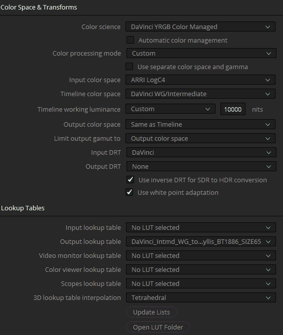This screenshot has height=335, width=283.
Task: Open the Color viewer lookup table dropdown
Action: pos(200,269)
